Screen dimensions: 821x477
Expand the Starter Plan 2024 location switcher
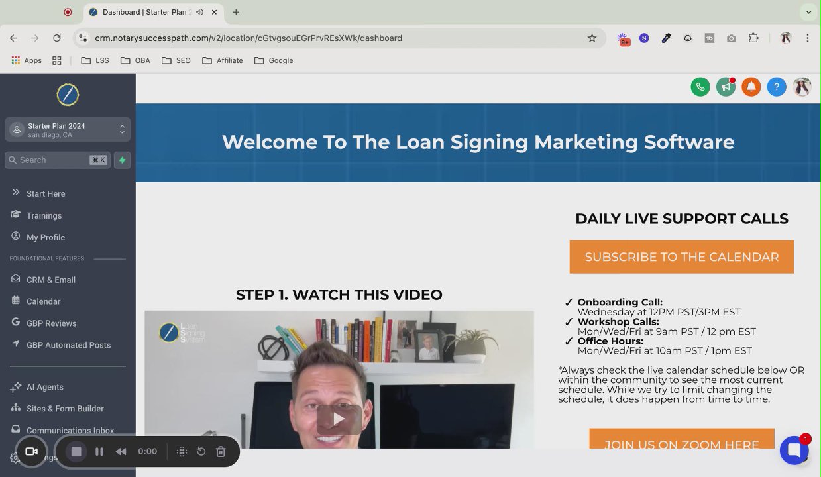(68, 130)
